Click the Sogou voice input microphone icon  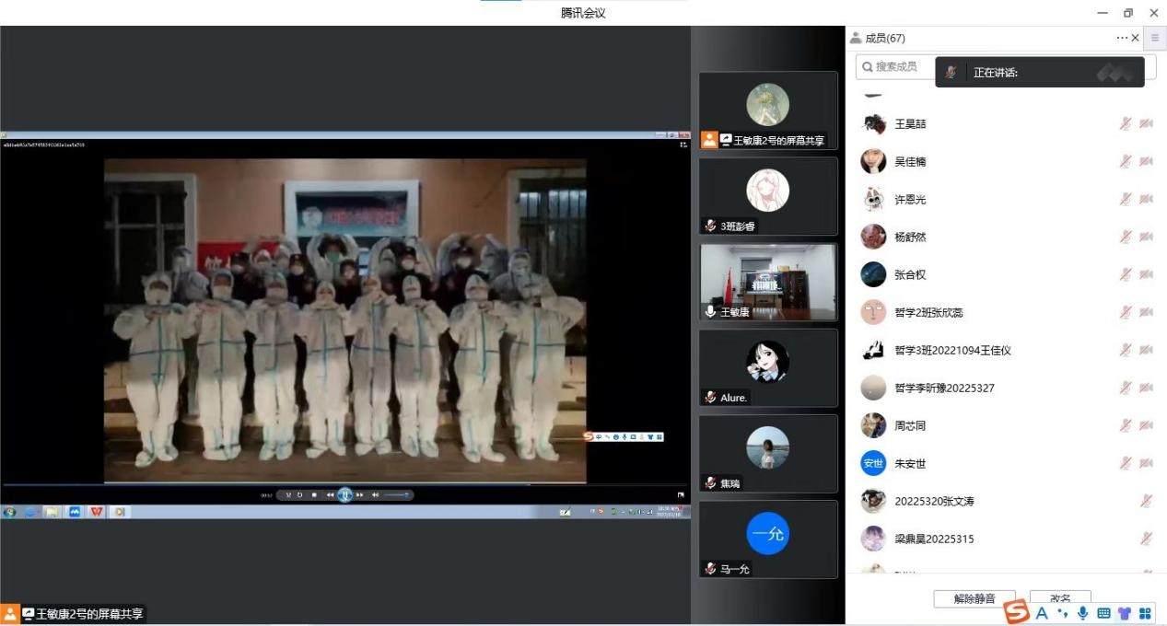(1082, 613)
